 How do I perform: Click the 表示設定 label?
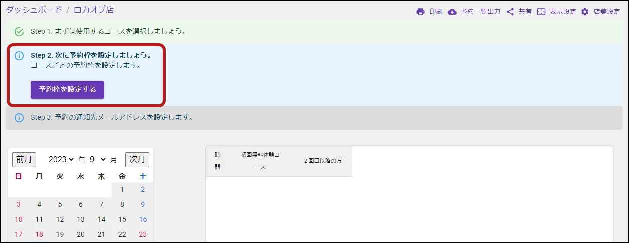[x=563, y=12]
